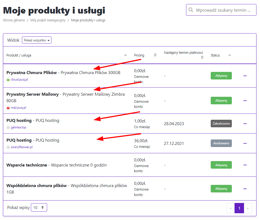Screen dimensions: 260x220
Task: Expand the Pokaż wpisy entries count selector
Action: [39, 208]
